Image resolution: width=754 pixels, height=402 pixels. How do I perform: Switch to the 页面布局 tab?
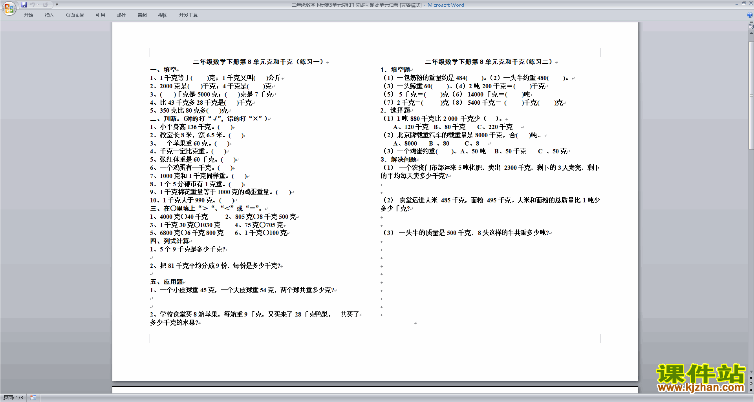pos(75,15)
